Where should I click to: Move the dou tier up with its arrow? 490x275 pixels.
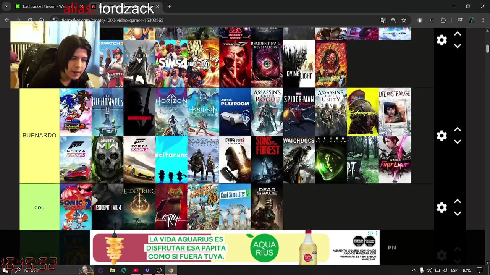[x=458, y=202]
